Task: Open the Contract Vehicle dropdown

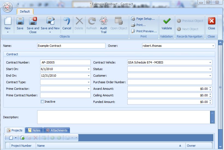Action: coord(210,63)
